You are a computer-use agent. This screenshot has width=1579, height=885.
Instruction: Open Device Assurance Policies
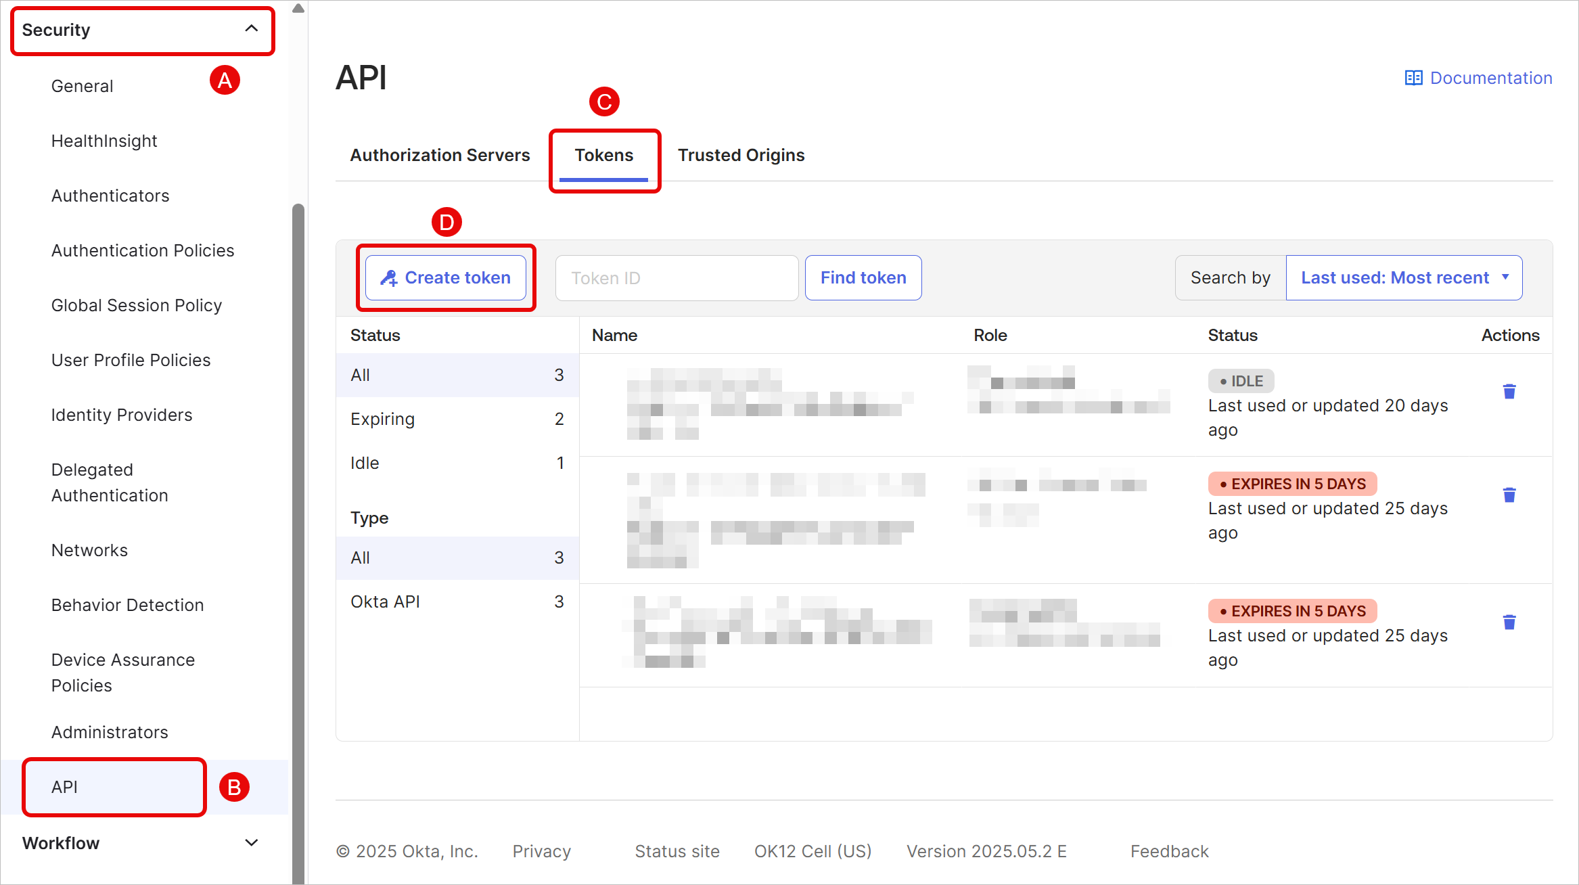tap(123, 673)
